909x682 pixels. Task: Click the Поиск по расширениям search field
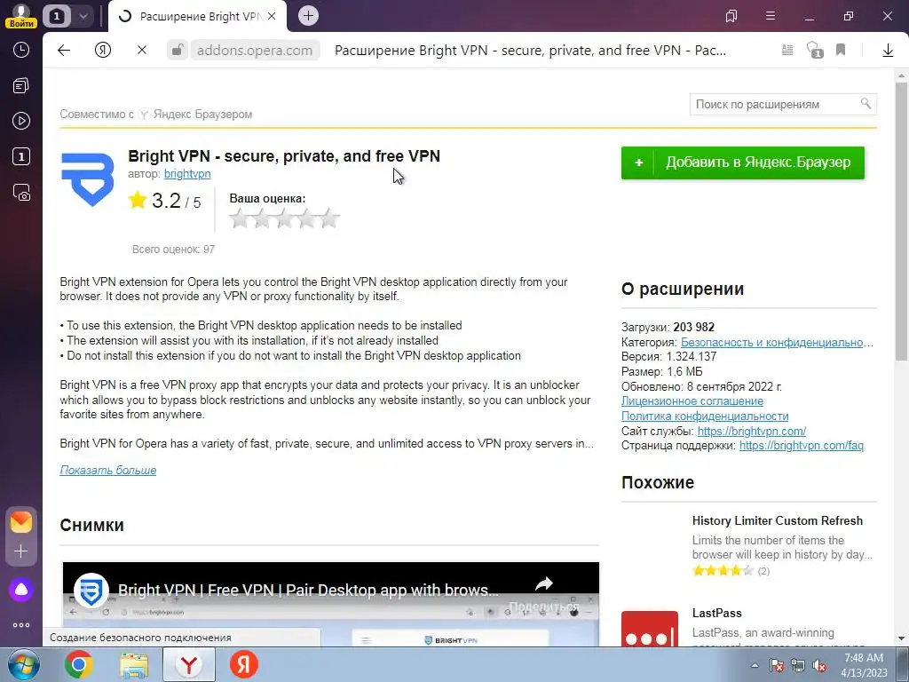point(783,105)
